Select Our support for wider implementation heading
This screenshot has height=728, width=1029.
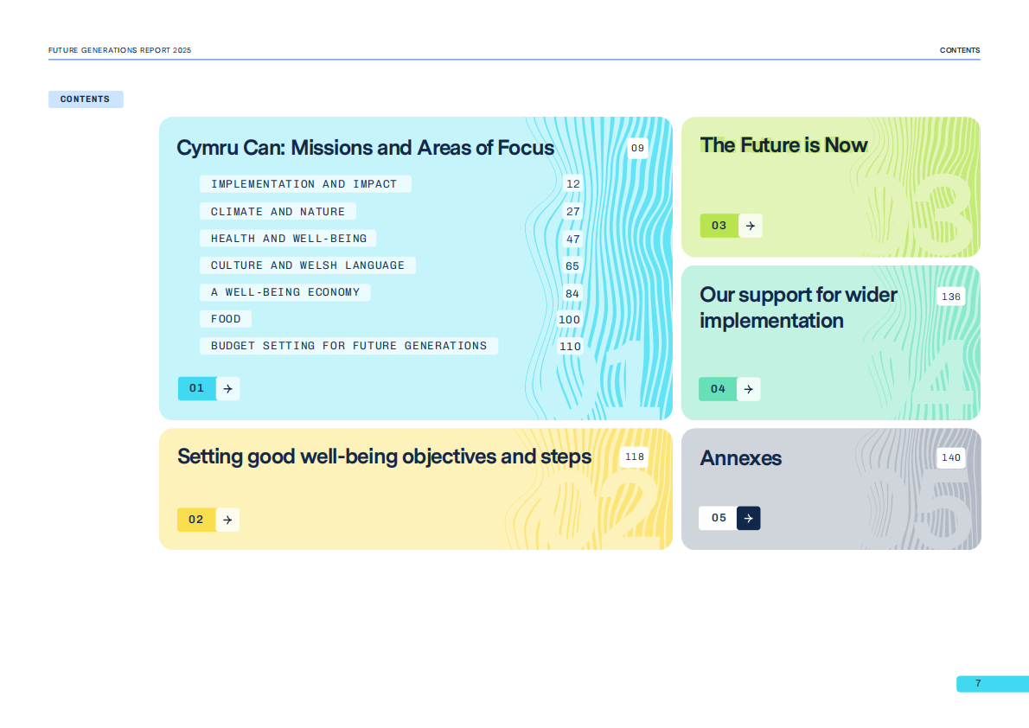click(x=798, y=308)
